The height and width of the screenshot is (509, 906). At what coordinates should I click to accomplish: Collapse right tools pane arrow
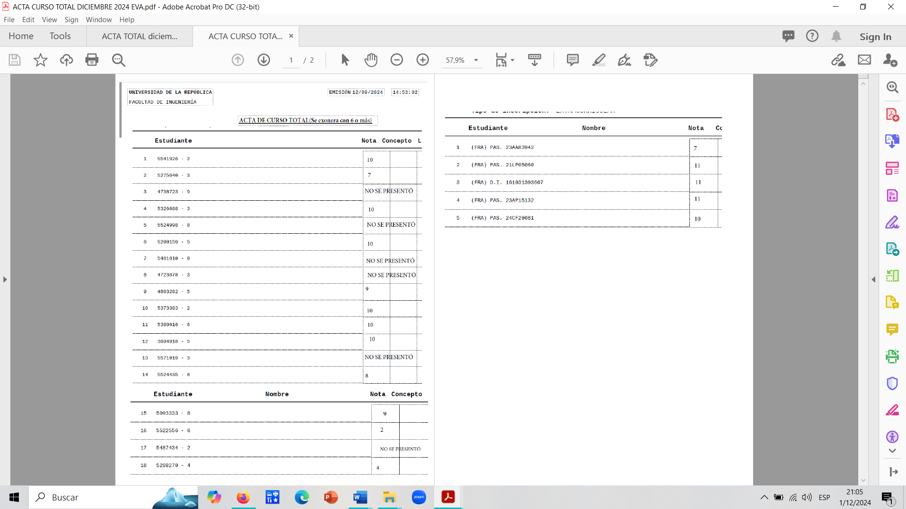click(873, 279)
